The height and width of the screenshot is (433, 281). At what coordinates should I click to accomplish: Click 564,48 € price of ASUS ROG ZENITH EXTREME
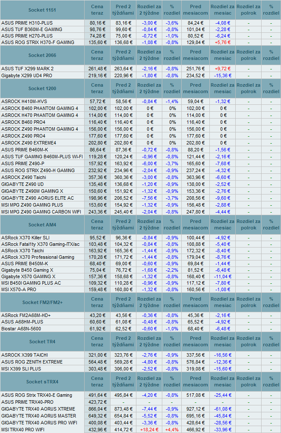pyautogui.click(x=97, y=362)
